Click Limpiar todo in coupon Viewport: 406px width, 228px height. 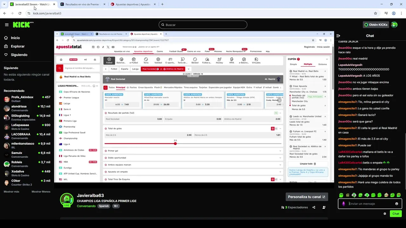pos(308,164)
